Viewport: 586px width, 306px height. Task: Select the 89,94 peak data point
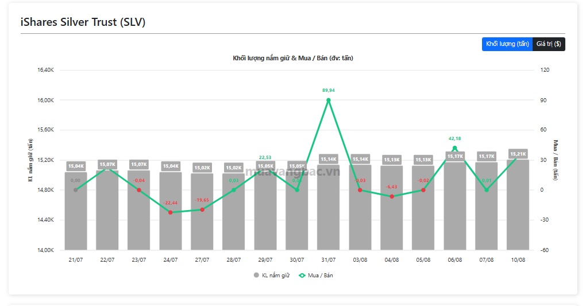click(329, 100)
